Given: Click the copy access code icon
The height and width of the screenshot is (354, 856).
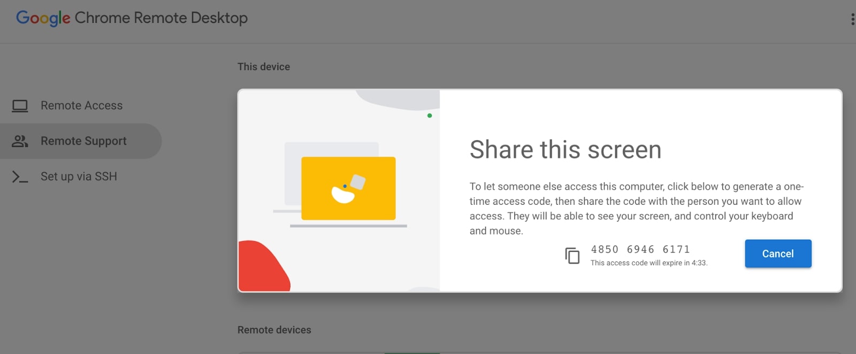Looking at the screenshot, I should [572, 256].
